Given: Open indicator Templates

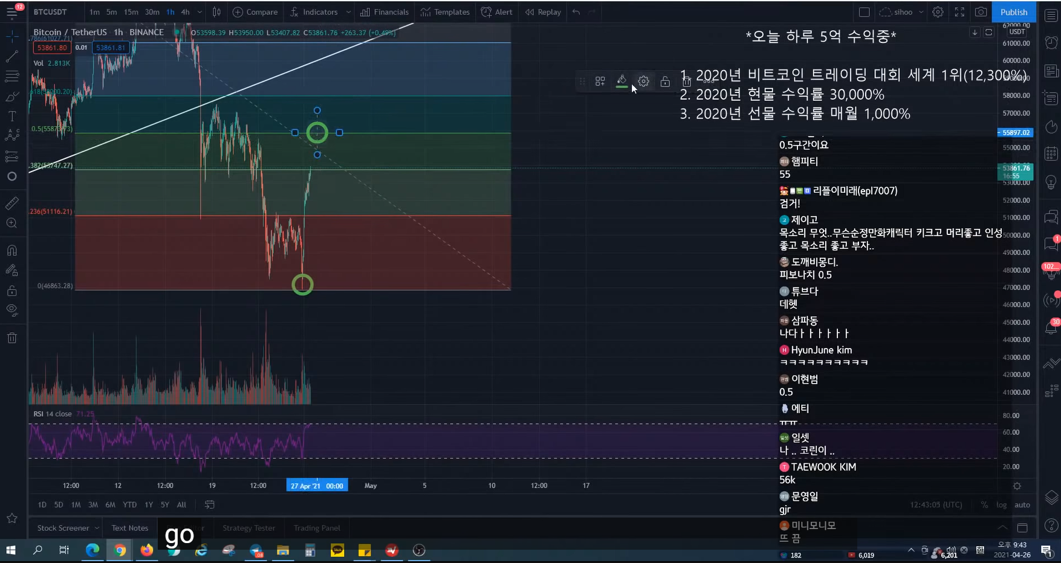Looking at the screenshot, I should pos(446,12).
